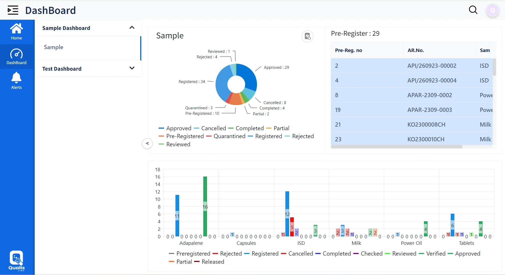Image resolution: width=505 pixels, height=275 pixels.
Task: Toggle Partial in bar chart legend
Action: click(181, 262)
